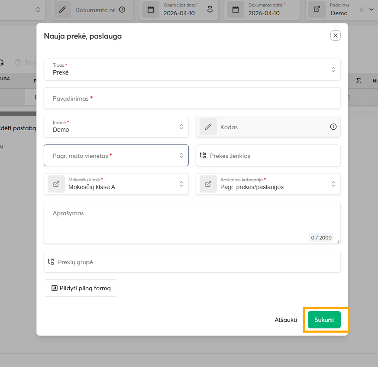Open Mokesčių klasė external link icon
Screen dimensions: 378x367
(x=56, y=184)
